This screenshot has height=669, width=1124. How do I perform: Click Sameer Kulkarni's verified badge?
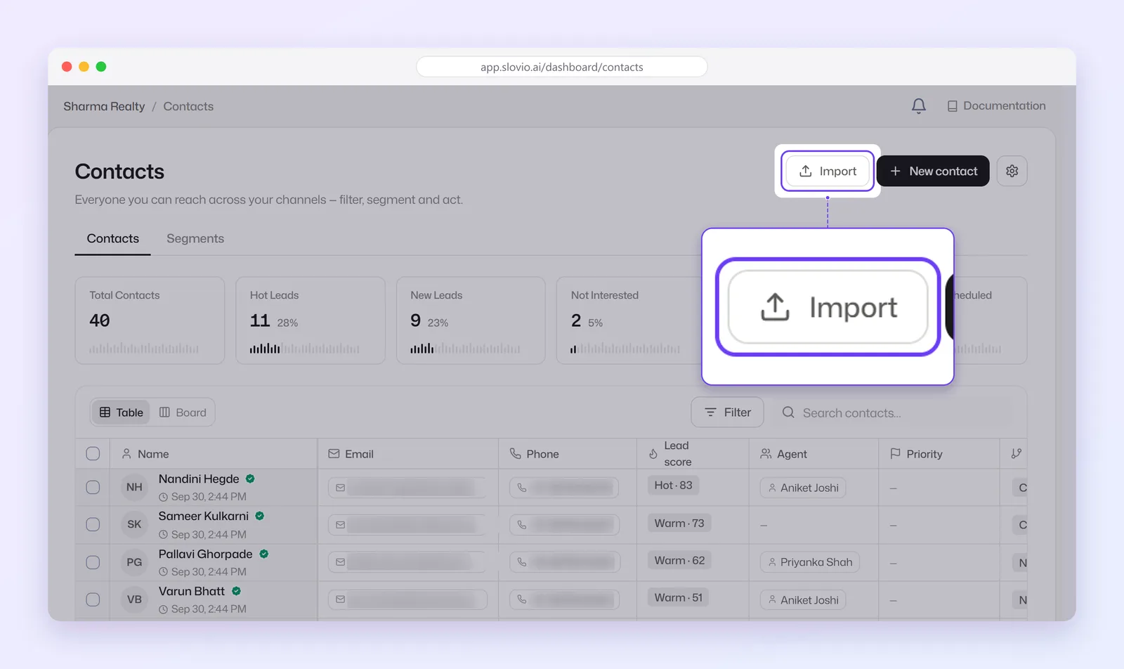click(259, 516)
